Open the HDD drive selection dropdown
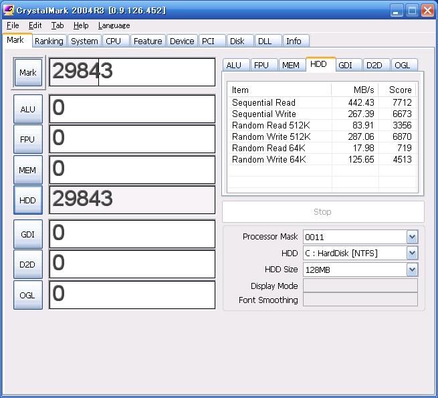 412,253
